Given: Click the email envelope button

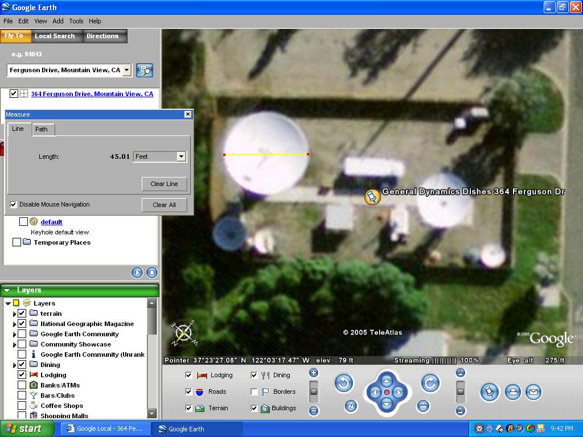Looking at the screenshot, I should (533, 392).
